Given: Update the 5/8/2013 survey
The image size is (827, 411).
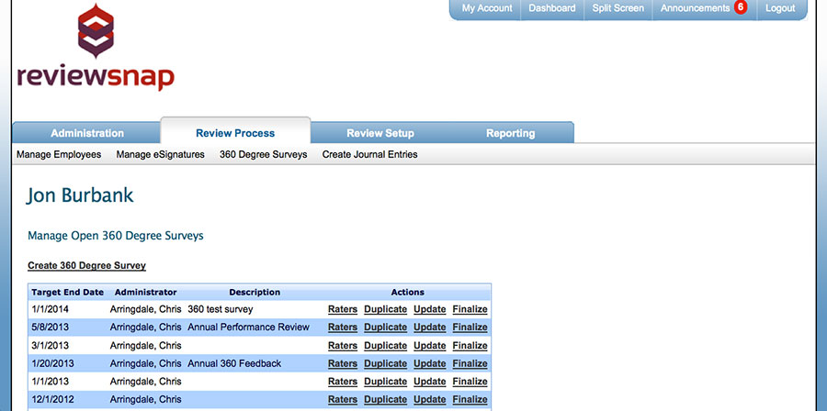Looking at the screenshot, I should pyautogui.click(x=429, y=328).
